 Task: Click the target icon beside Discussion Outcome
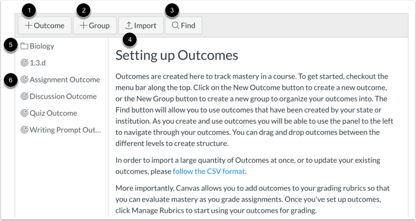coord(24,96)
